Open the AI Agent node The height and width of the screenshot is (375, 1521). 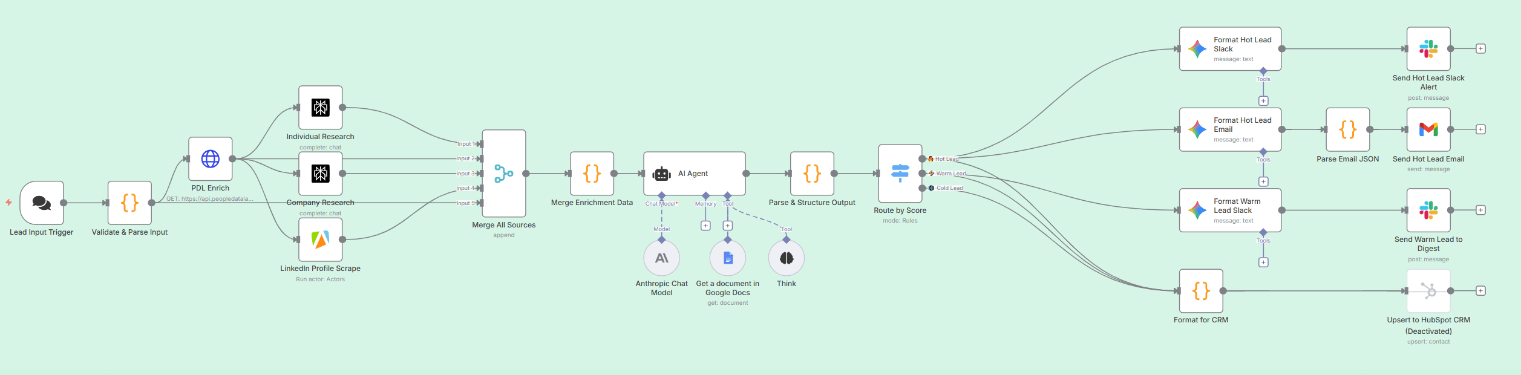(x=694, y=174)
